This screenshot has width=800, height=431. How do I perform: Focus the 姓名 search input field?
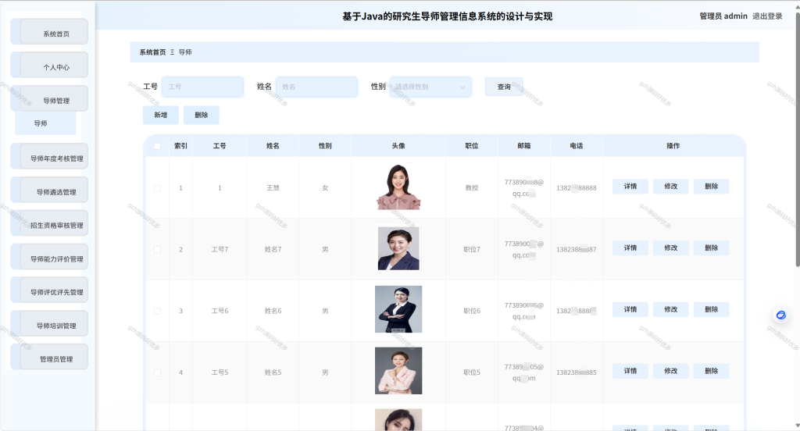pos(316,87)
